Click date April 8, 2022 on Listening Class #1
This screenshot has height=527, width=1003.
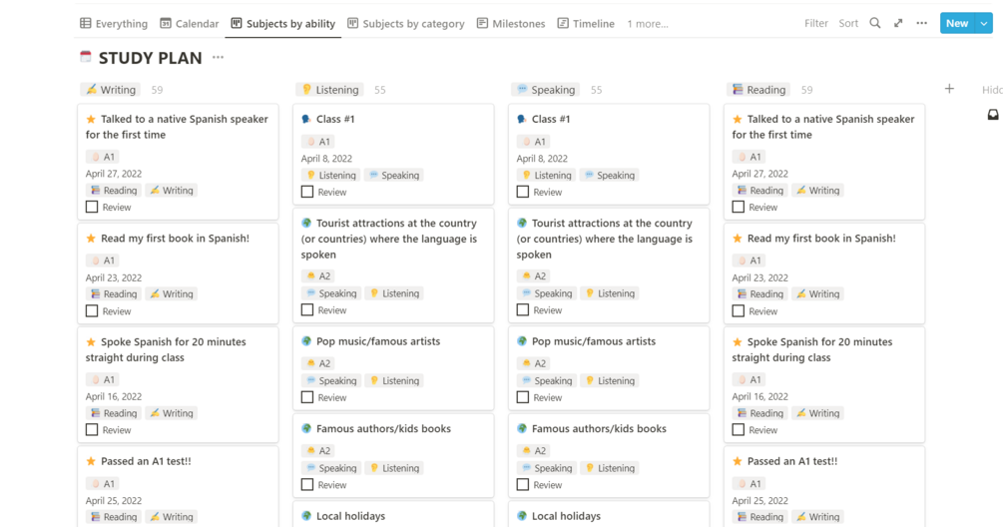click(327, 159)
